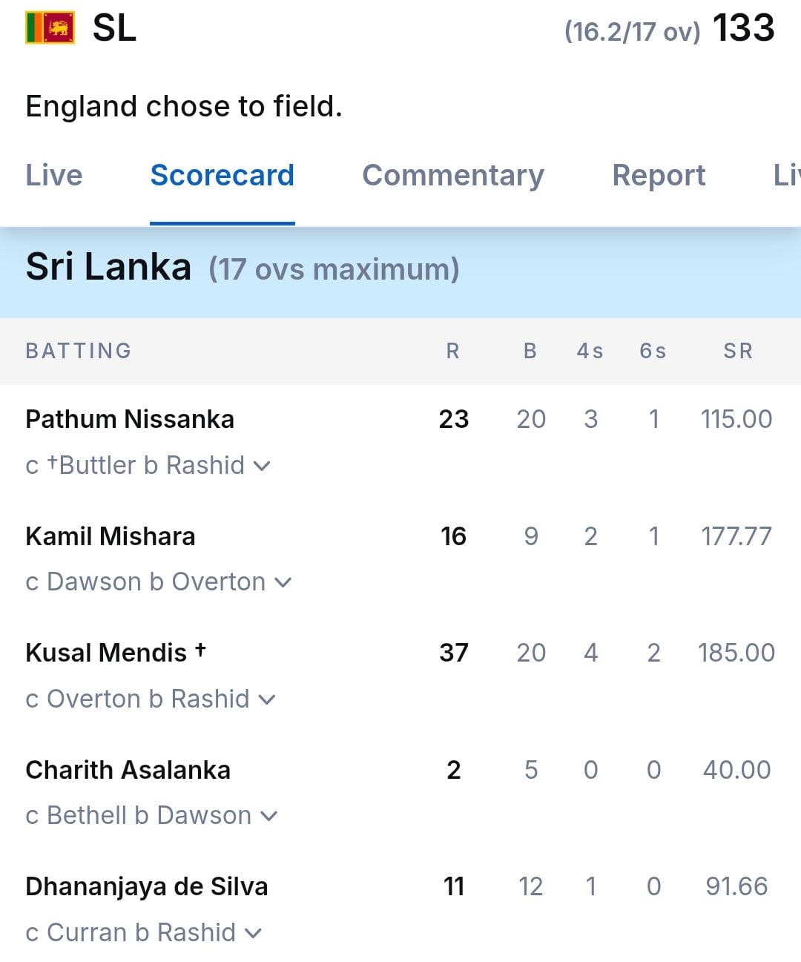Image resolution: width=801 pixels, height=962 pixels.
Task: Select the Scorecard tab
Action: tap(222, 176)
